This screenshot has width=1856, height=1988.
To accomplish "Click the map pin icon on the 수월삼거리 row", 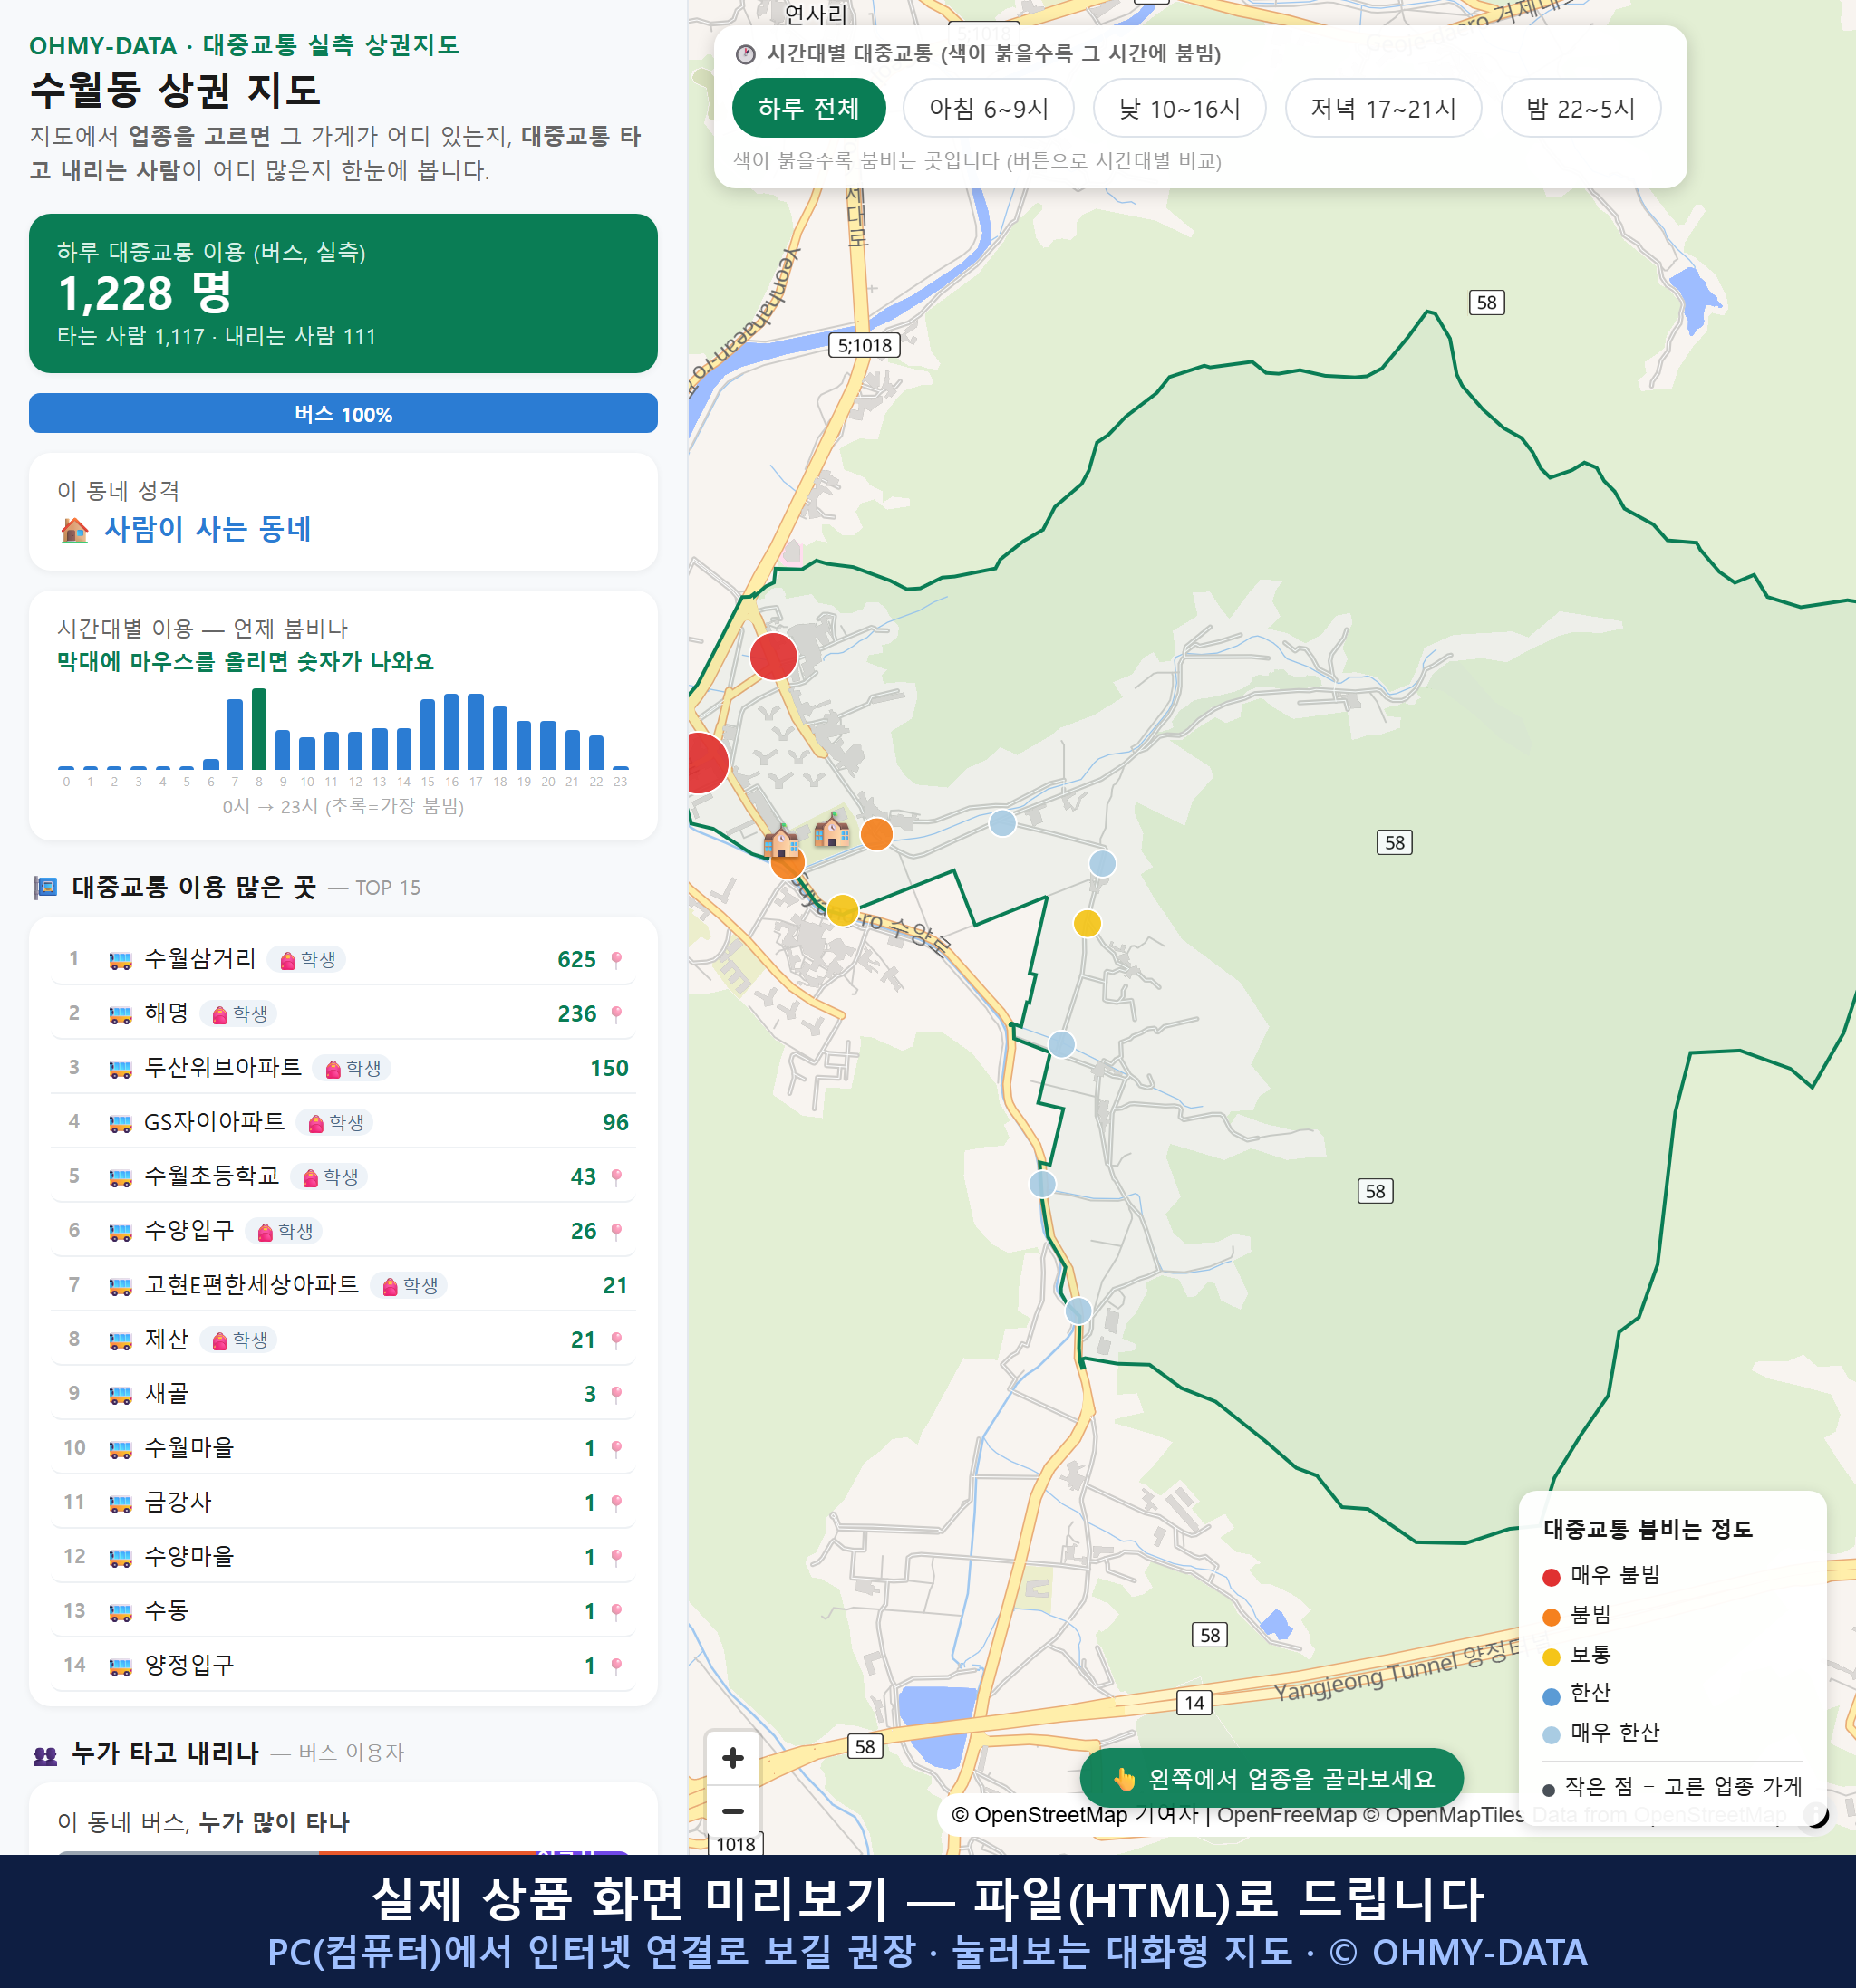I will tap(616, 960).
